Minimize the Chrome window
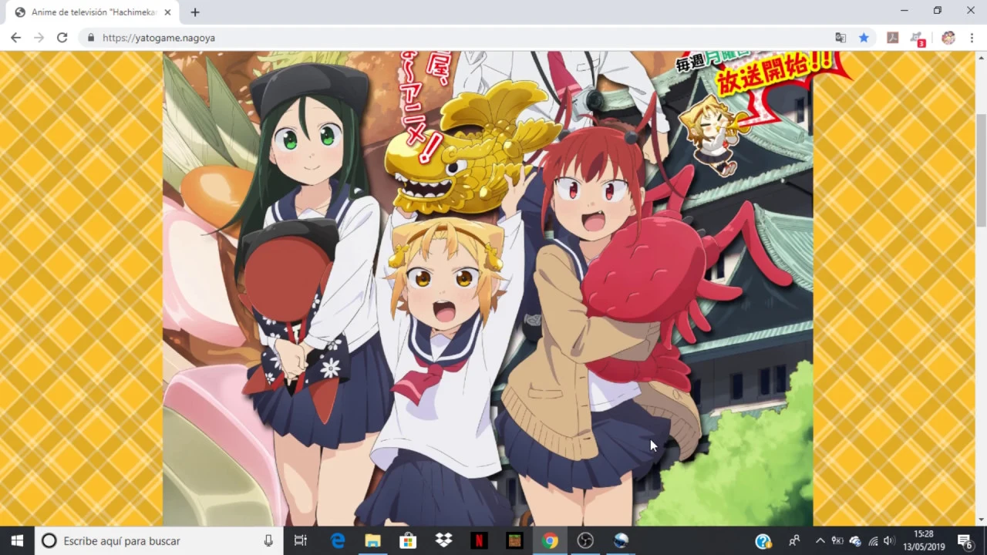 [904, 11]
